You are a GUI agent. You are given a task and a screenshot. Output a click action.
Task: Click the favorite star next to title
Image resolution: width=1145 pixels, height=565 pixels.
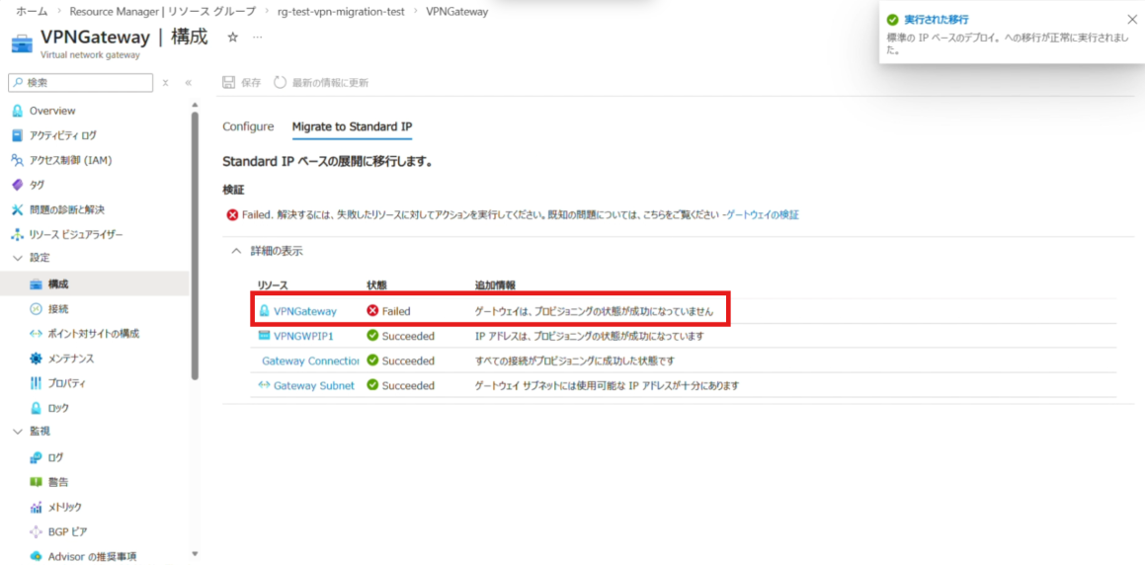tap(233, 38)
